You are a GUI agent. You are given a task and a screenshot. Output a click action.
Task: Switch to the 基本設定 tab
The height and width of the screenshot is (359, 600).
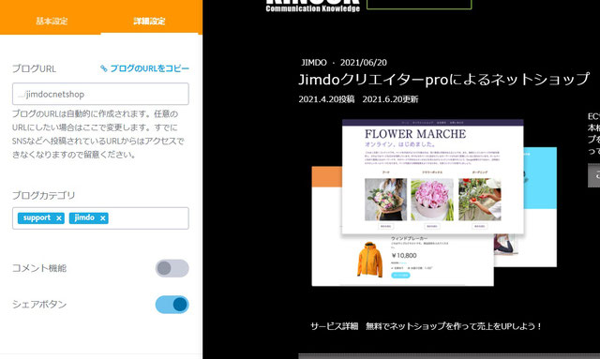tap(52, 21)
